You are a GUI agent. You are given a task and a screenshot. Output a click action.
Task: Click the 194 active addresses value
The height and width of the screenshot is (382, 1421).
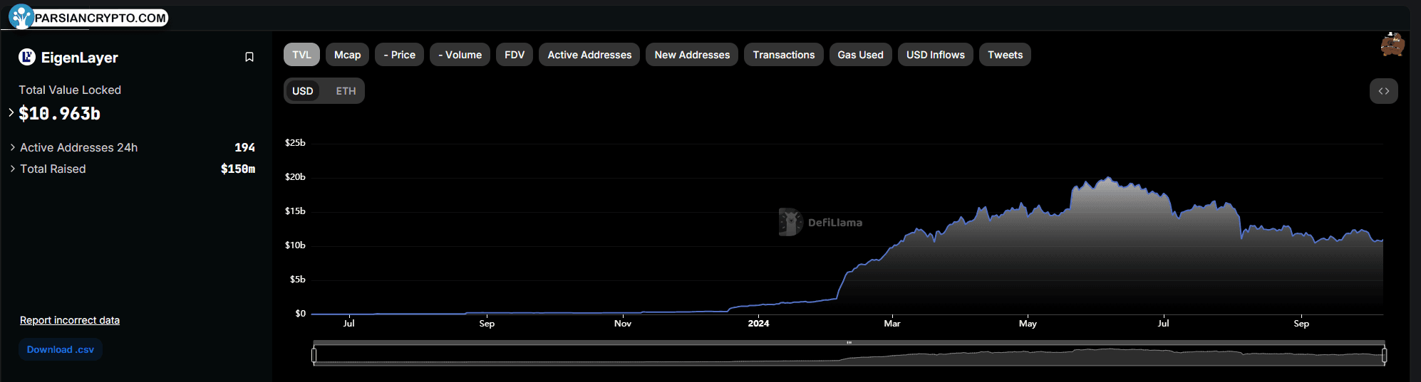[x=244, y=147]
